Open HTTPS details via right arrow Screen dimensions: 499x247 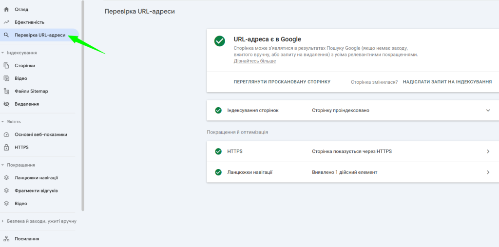coord(488,152)
